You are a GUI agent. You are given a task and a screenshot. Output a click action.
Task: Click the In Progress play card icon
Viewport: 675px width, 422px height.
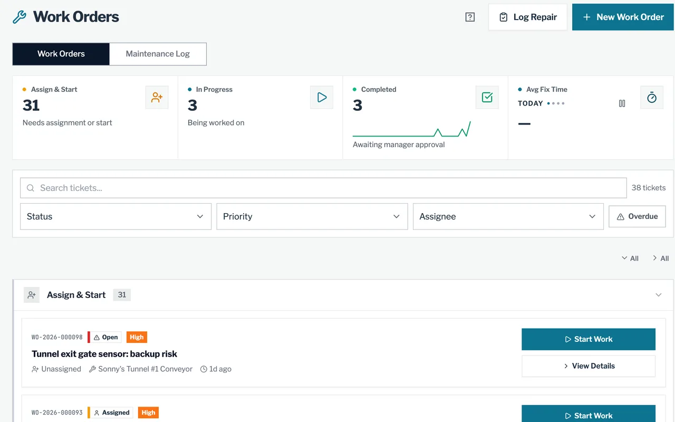tap(322, 98)
